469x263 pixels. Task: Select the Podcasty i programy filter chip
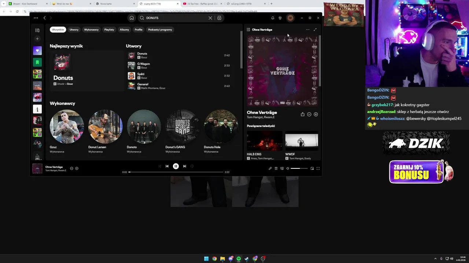(x=160, y=30)
